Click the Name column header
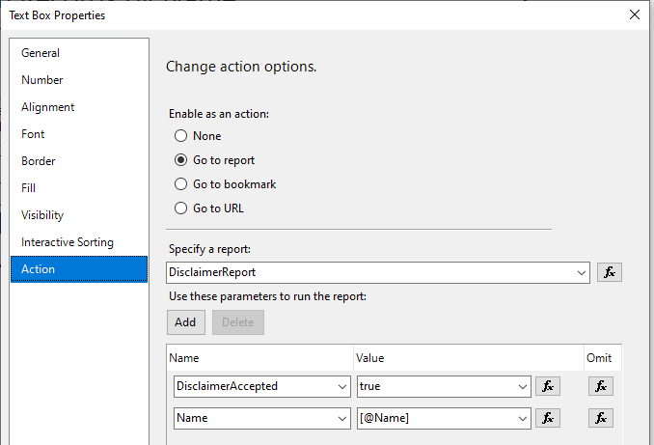Screen dimensions: 654x445 [259, 358]
